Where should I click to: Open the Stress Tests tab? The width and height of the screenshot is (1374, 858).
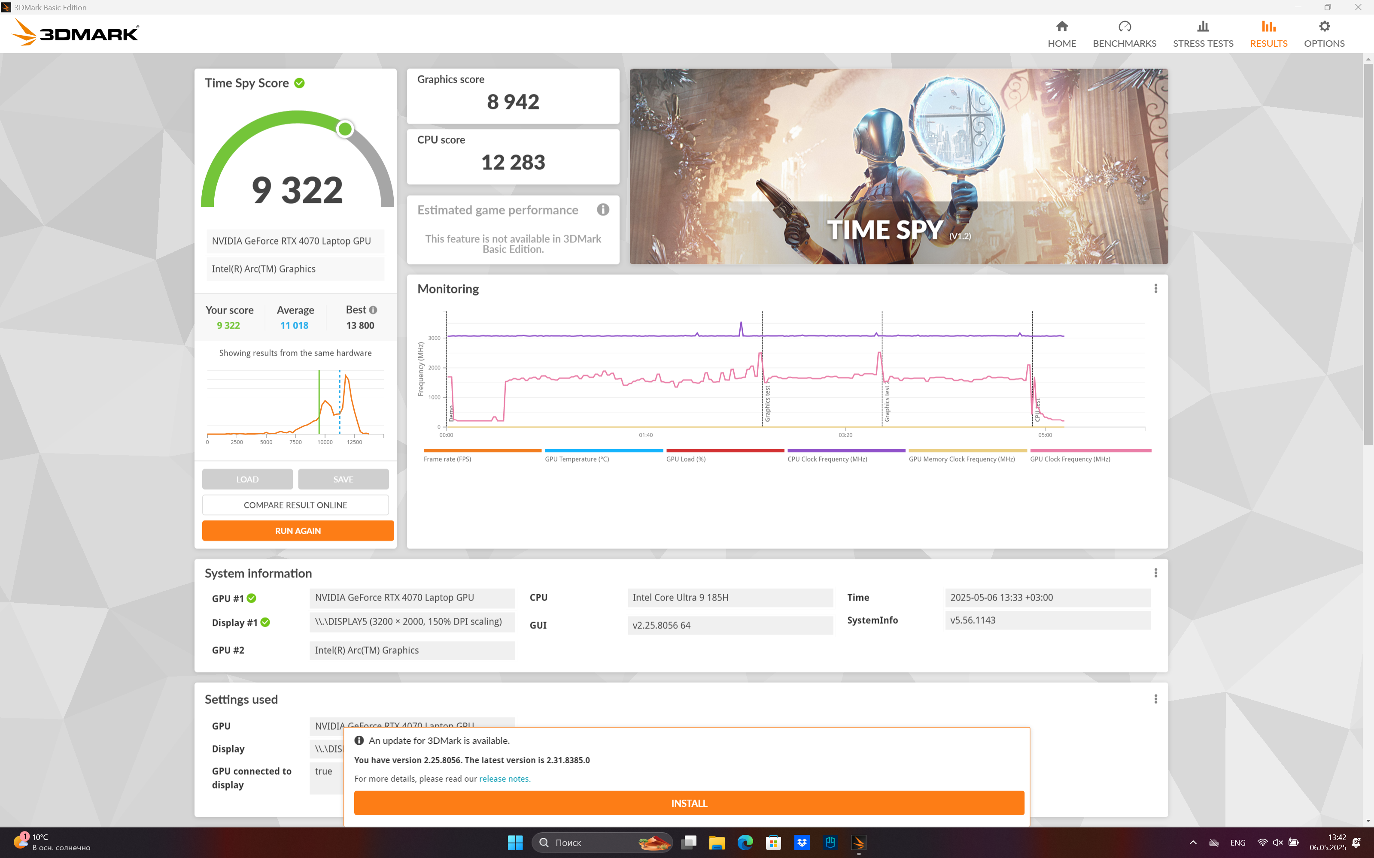click(1203, 34)
